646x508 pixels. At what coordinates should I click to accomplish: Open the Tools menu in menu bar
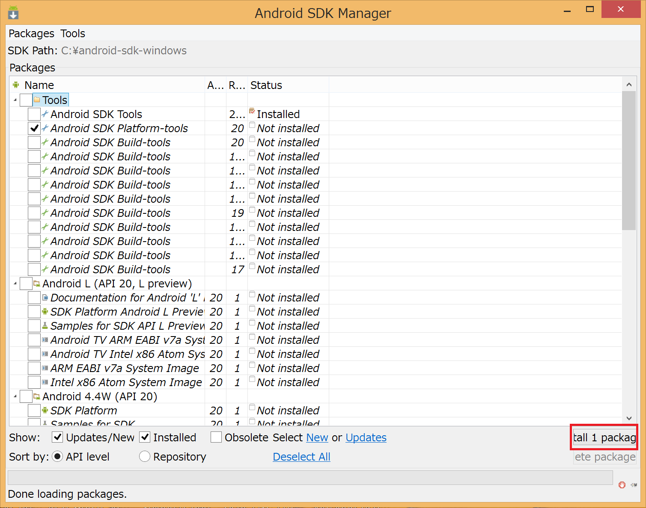click(73, 33)
